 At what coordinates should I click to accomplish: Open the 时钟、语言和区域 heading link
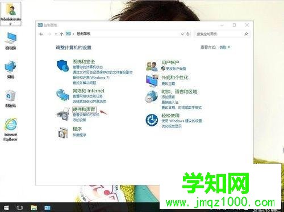click(x=179, y=92)
